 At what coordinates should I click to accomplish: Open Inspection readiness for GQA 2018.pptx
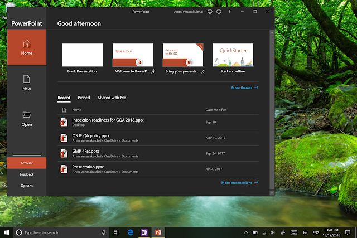click(x=158, y=122)
